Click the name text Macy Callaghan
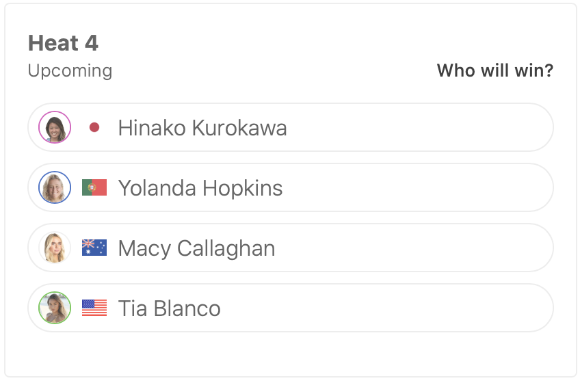 tap(197, 248)
